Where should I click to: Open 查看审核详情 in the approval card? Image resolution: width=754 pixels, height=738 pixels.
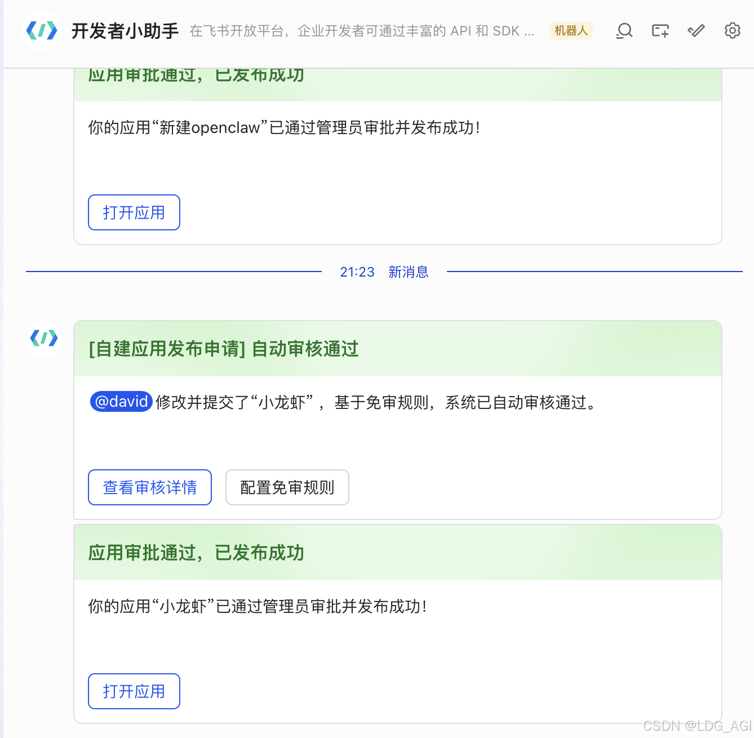click(149, 487)
